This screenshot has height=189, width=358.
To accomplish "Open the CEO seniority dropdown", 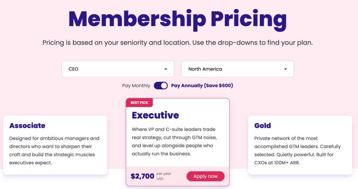I will coord(117,69).
